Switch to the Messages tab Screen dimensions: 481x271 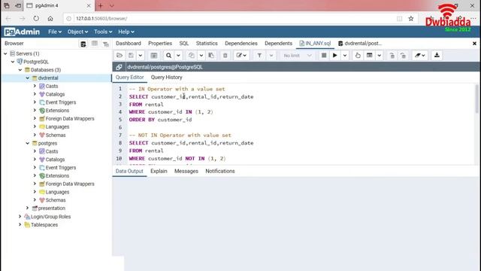(186, 171)
